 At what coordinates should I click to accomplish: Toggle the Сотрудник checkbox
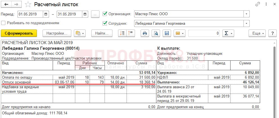[x=105, y=23]
